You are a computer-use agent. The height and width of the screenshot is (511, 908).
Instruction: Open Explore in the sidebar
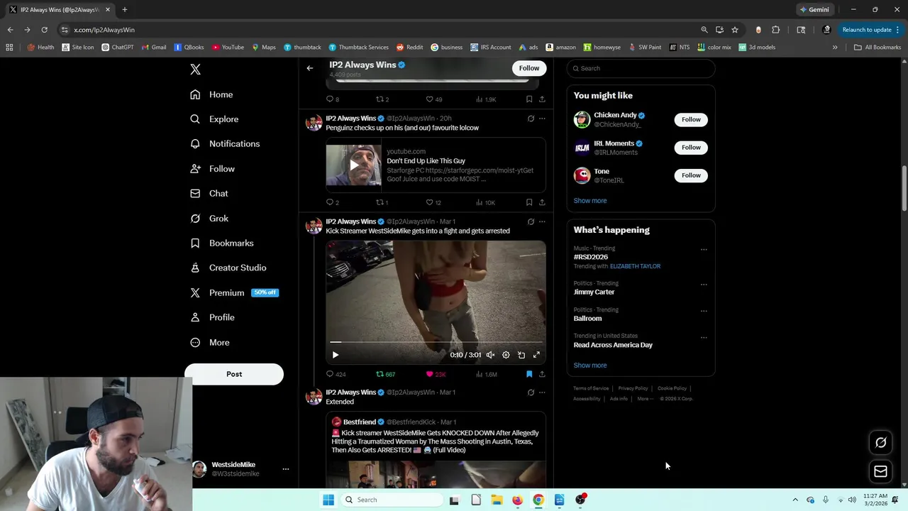pos(214,119)
